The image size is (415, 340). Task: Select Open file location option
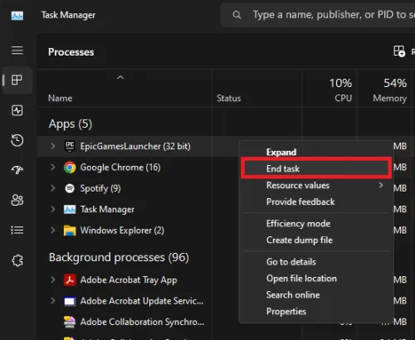pyautogui.click(x=316, y=279)
